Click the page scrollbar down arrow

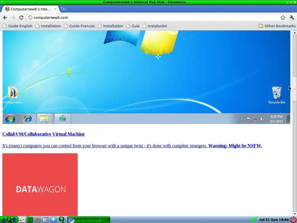[295, 214]
